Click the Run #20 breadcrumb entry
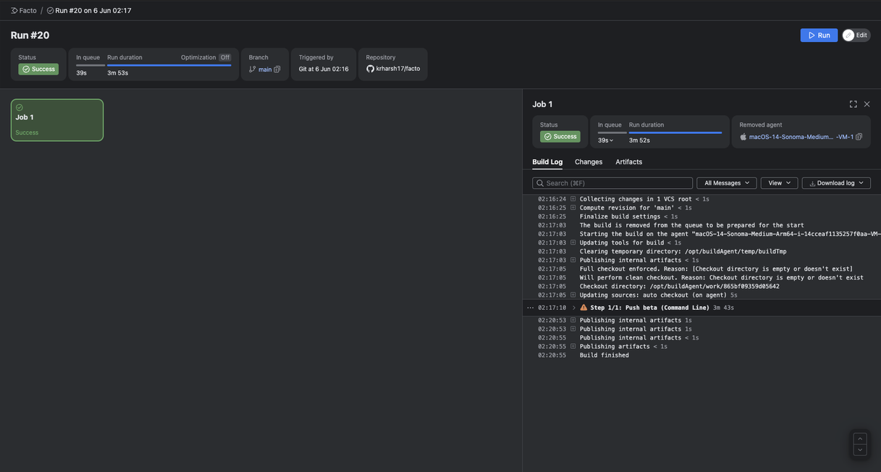881x472 pixels. (89, 10)
